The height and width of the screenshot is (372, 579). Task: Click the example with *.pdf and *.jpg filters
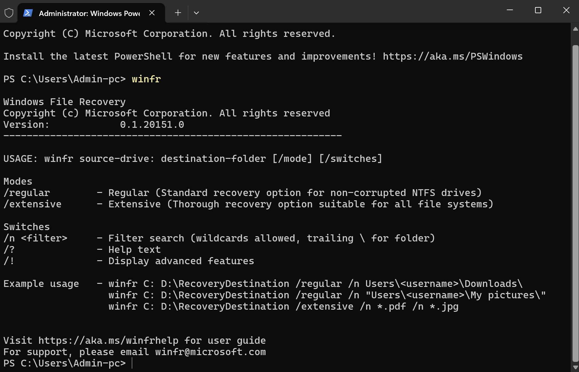(283, 307)
